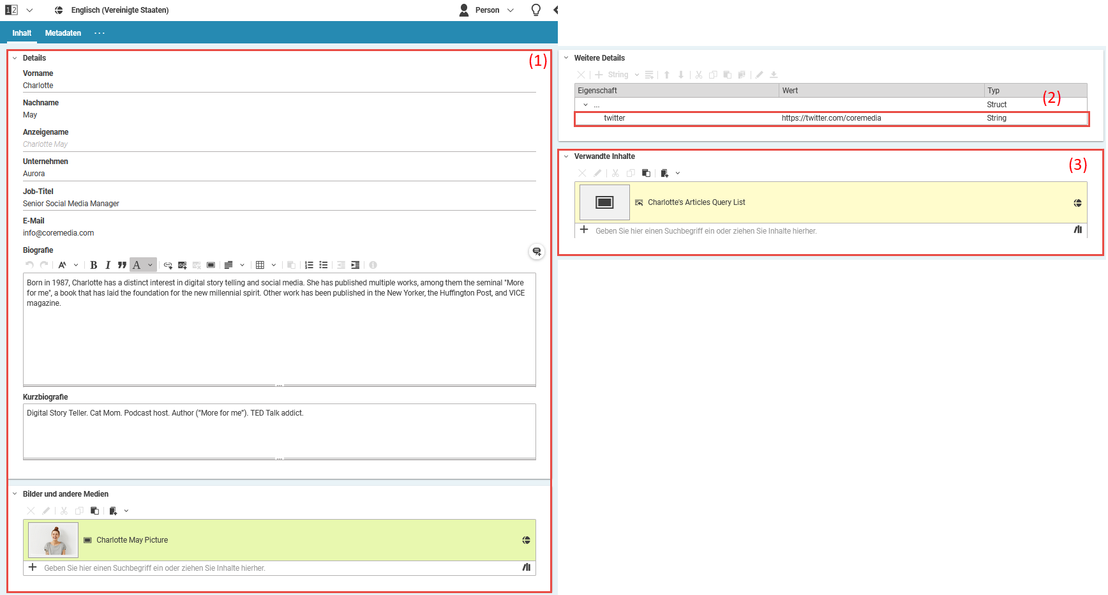1108x595 pixels.
Task: Click the blockquote icon in Biografie toolbar
Action: (x=122, y=265)
